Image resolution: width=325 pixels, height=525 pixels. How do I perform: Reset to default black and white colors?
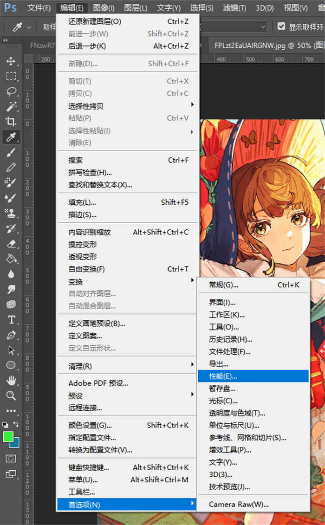(x=5, y=424)
